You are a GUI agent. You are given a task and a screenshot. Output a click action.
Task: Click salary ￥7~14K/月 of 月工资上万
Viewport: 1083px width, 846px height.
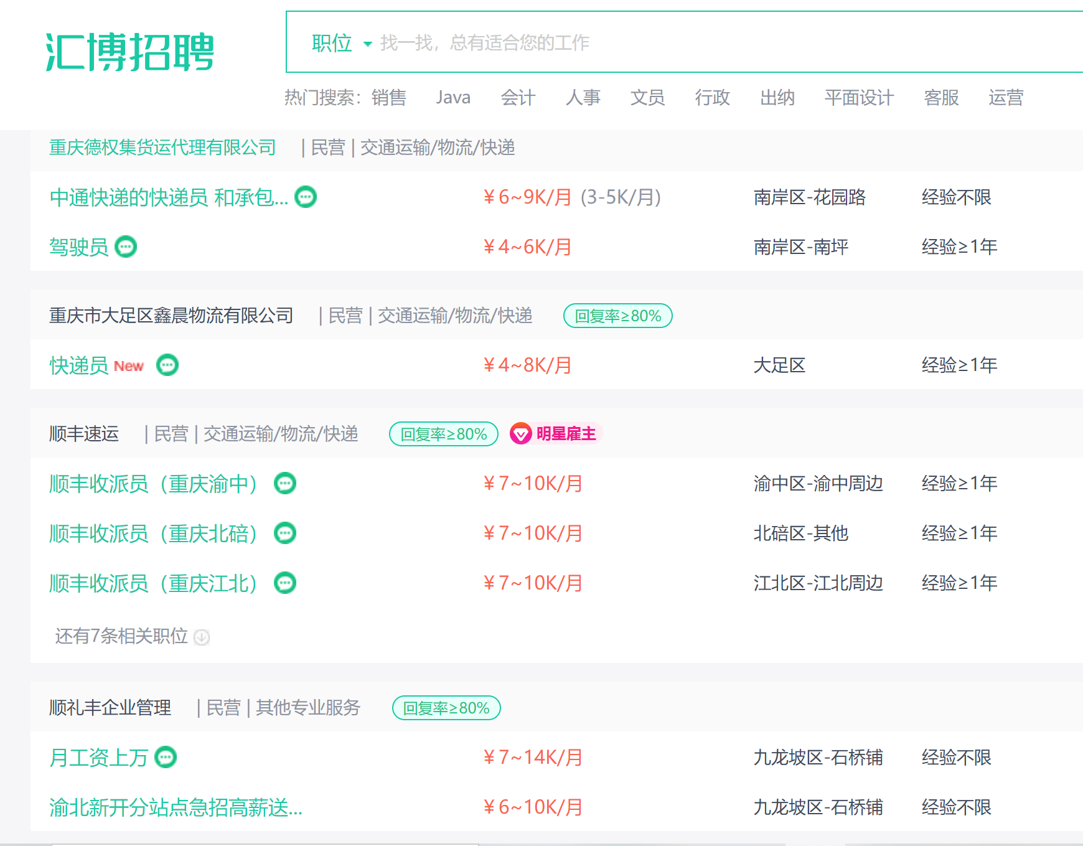tap(532, 758)
